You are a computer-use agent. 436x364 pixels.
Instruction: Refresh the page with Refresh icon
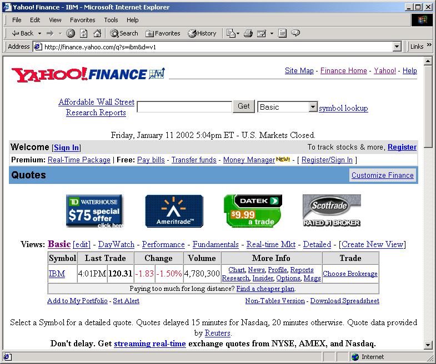pyautogui.click(x=84, y=33)
